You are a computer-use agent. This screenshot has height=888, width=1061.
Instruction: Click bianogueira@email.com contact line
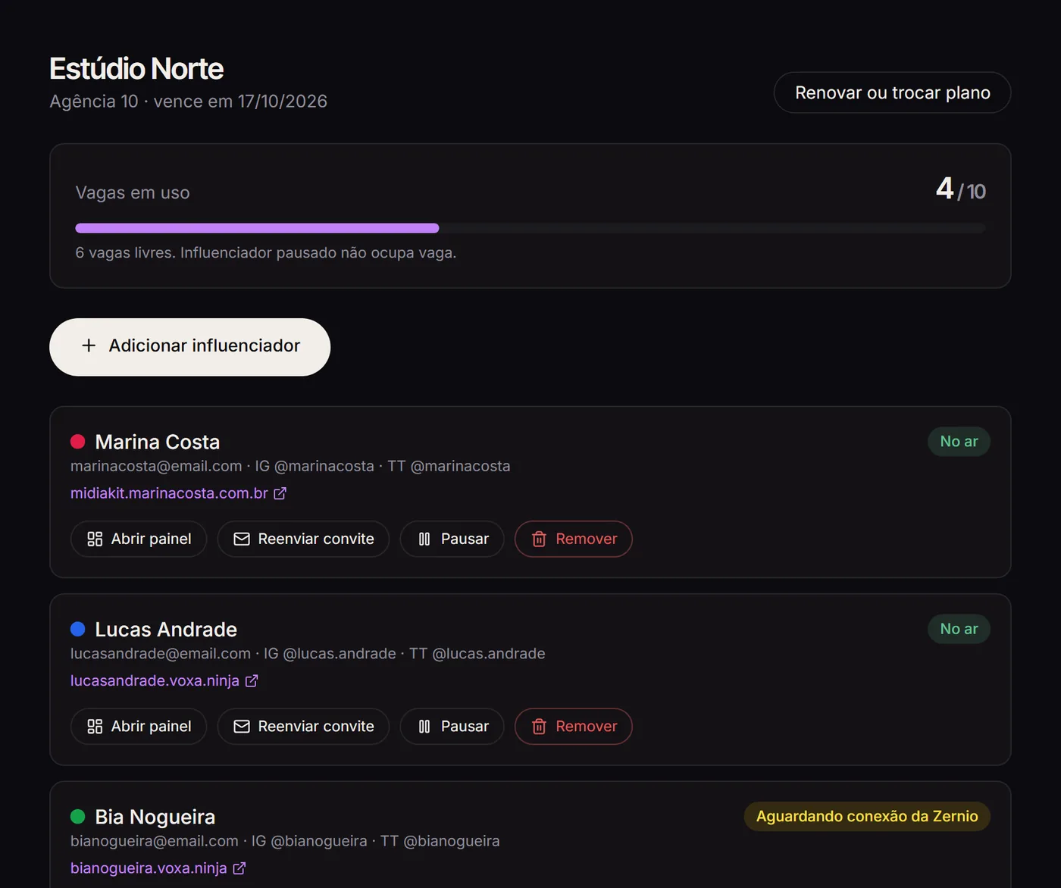point(285,841)
